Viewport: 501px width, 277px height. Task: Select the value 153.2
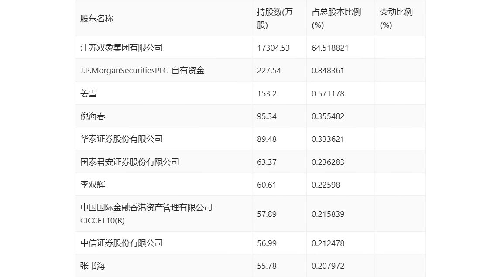[267, 94]
